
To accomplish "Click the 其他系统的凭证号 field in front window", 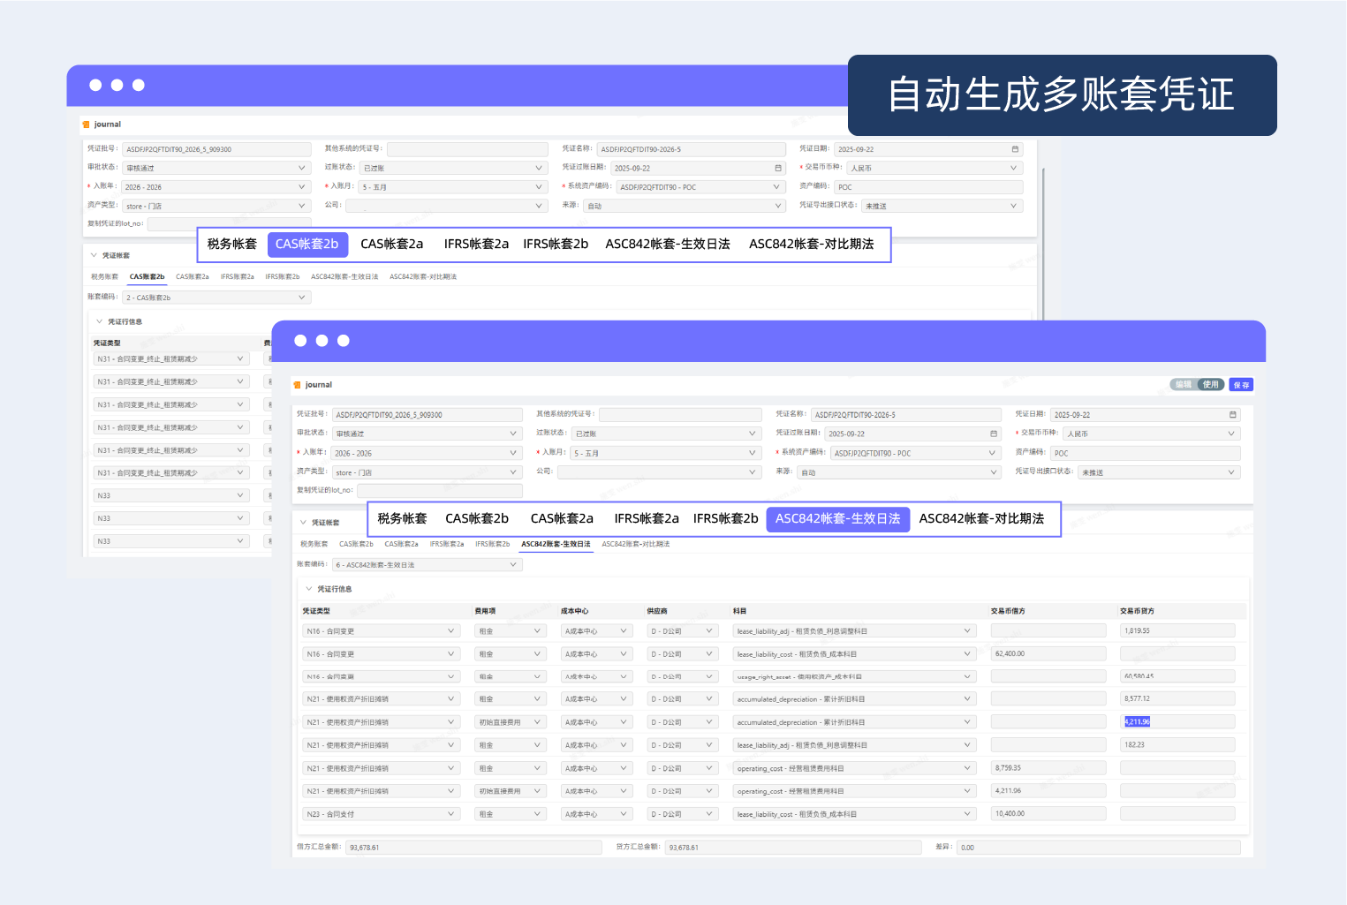I will click(x=680, y=414).
